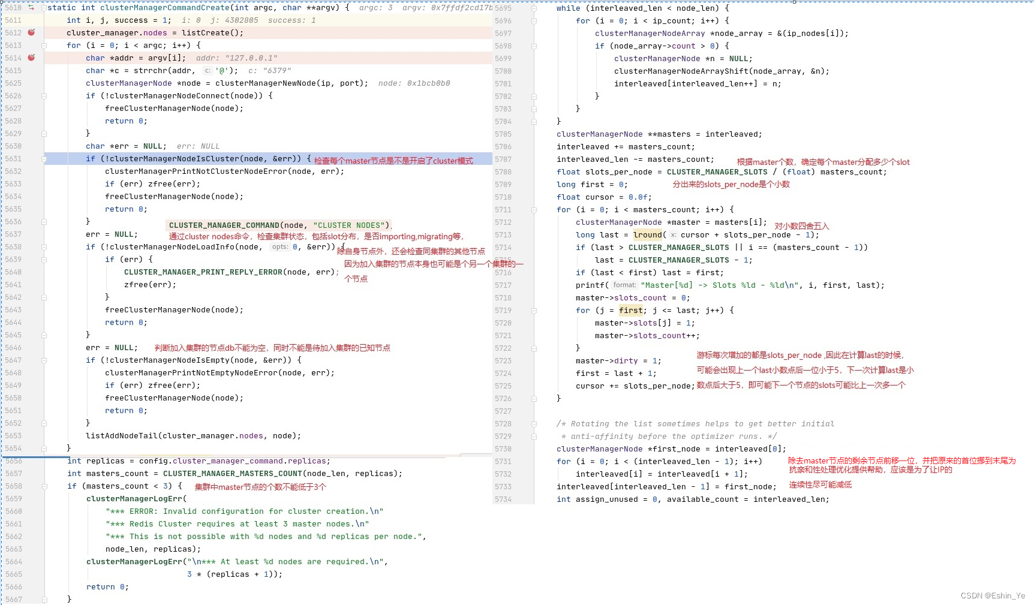Remove the breakpoint on line 5614
The height and width of the screenshot is (605, 1034).
(31, 58)
